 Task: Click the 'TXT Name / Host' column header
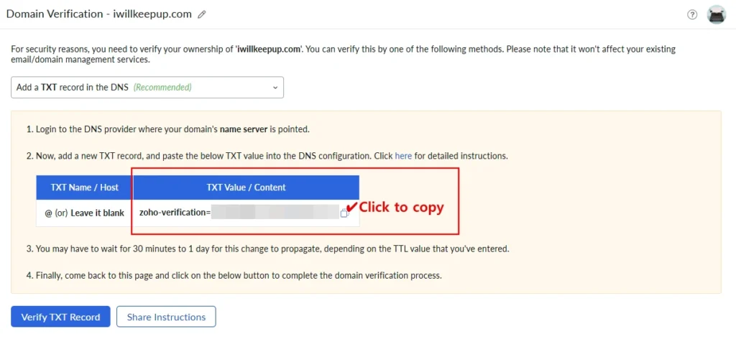tap(85, 187)
